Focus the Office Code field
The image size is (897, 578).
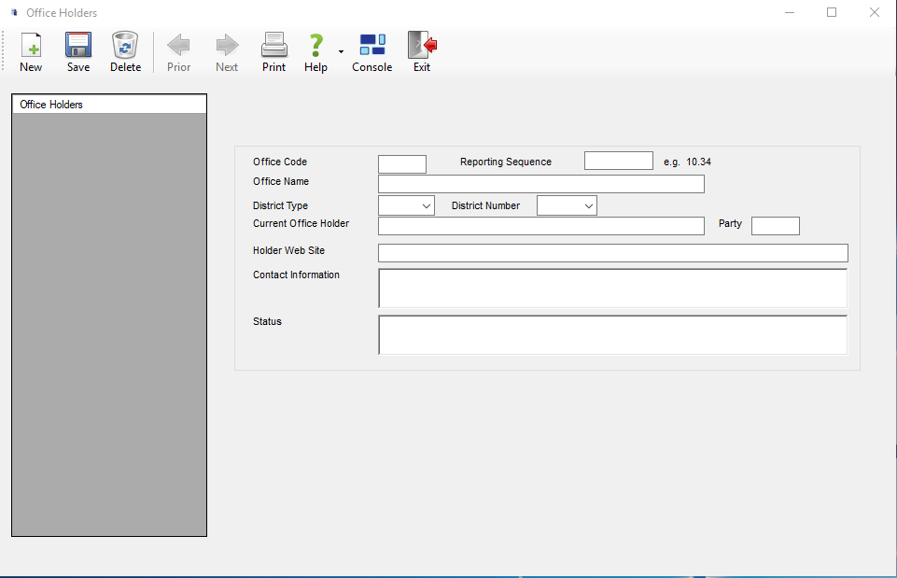point(402,164)
